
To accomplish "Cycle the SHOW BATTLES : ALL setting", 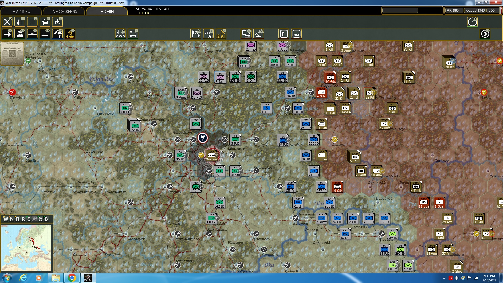I will click(153, 10).
